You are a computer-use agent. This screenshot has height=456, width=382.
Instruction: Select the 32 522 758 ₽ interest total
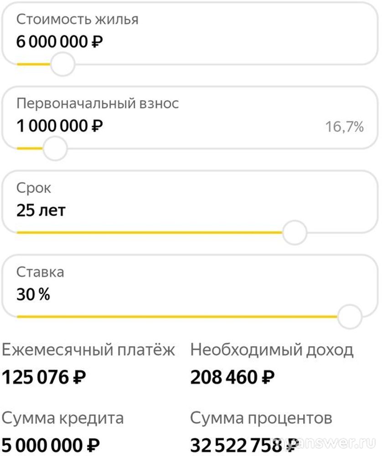coord(242,445)
